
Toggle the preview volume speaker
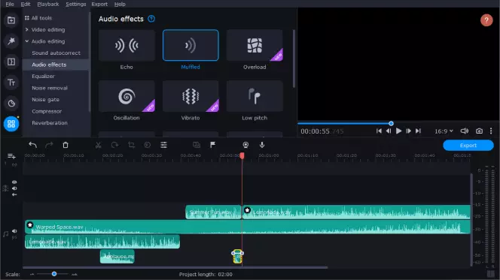(x=465, y=131)
